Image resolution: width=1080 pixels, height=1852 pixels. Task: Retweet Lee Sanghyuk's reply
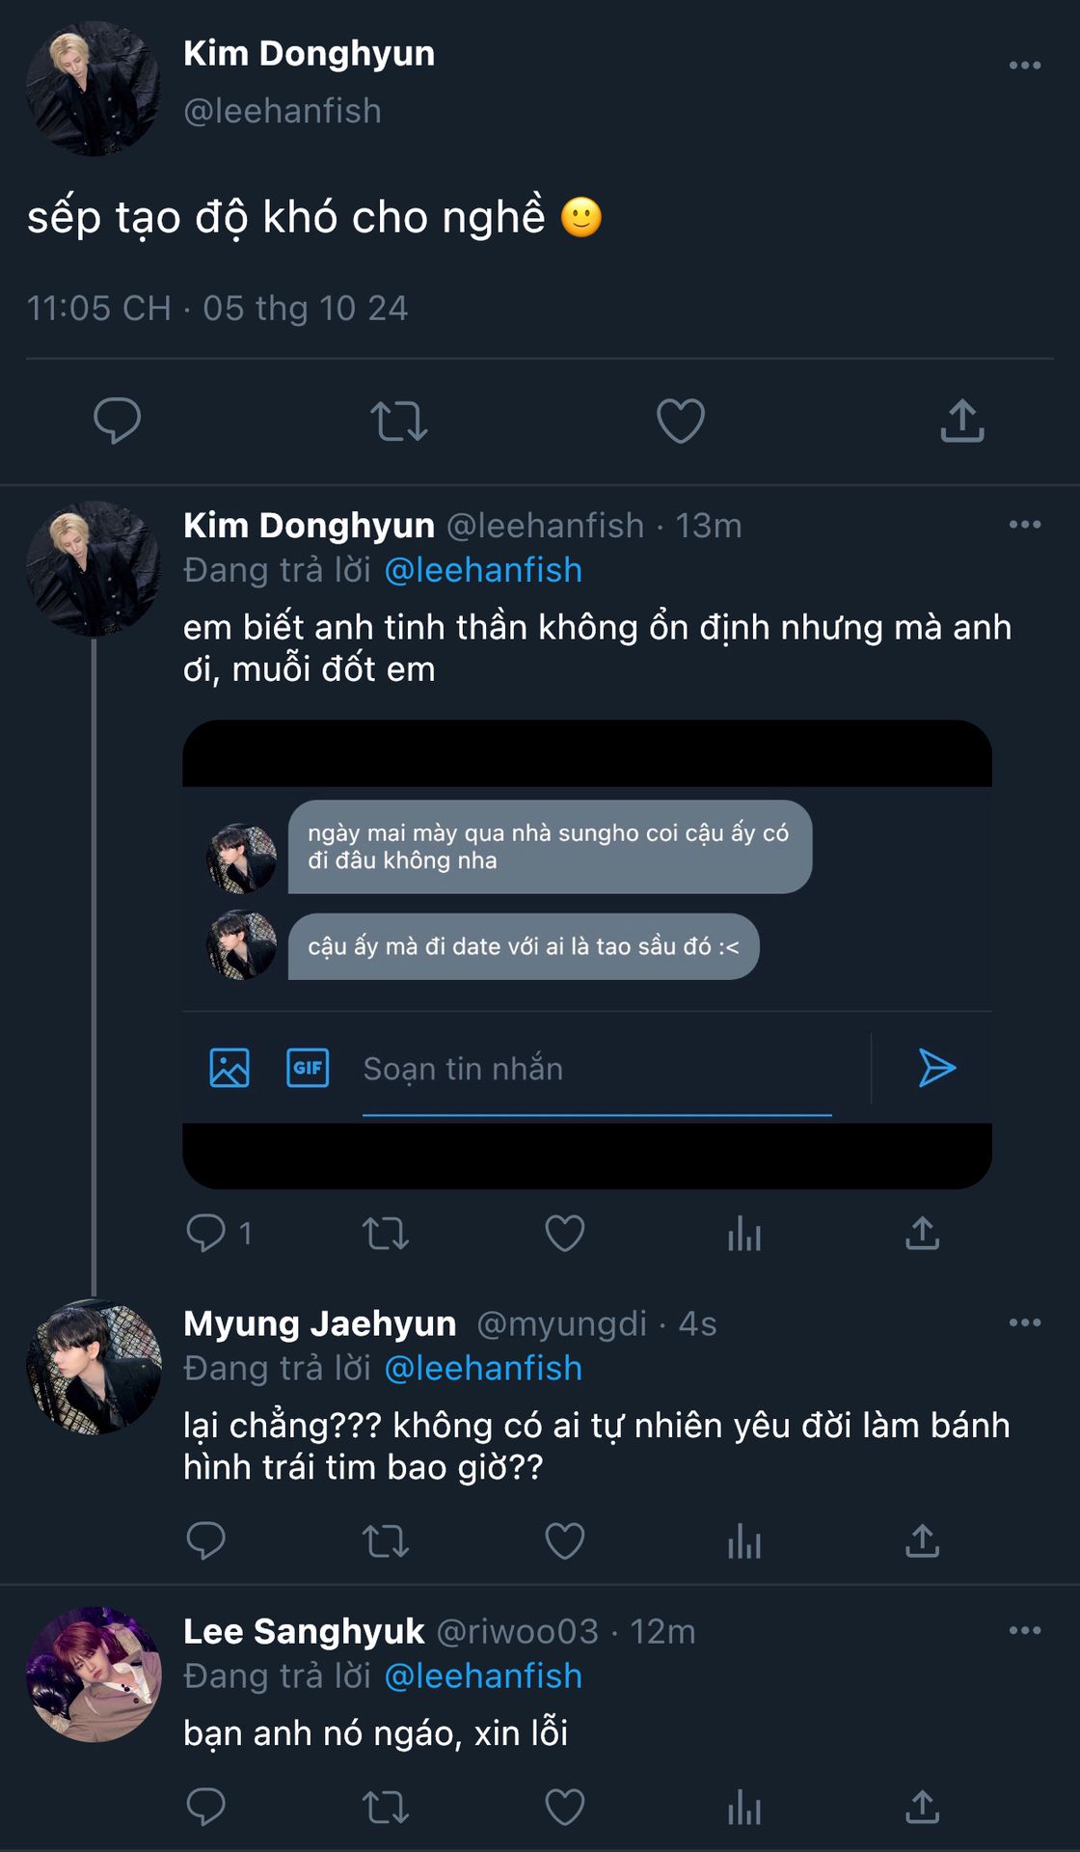[386, 1807]
